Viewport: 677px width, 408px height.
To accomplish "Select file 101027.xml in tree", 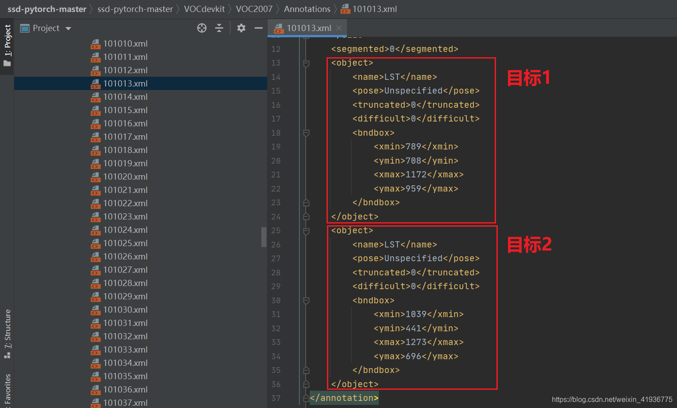I will (x=125, y=270).
